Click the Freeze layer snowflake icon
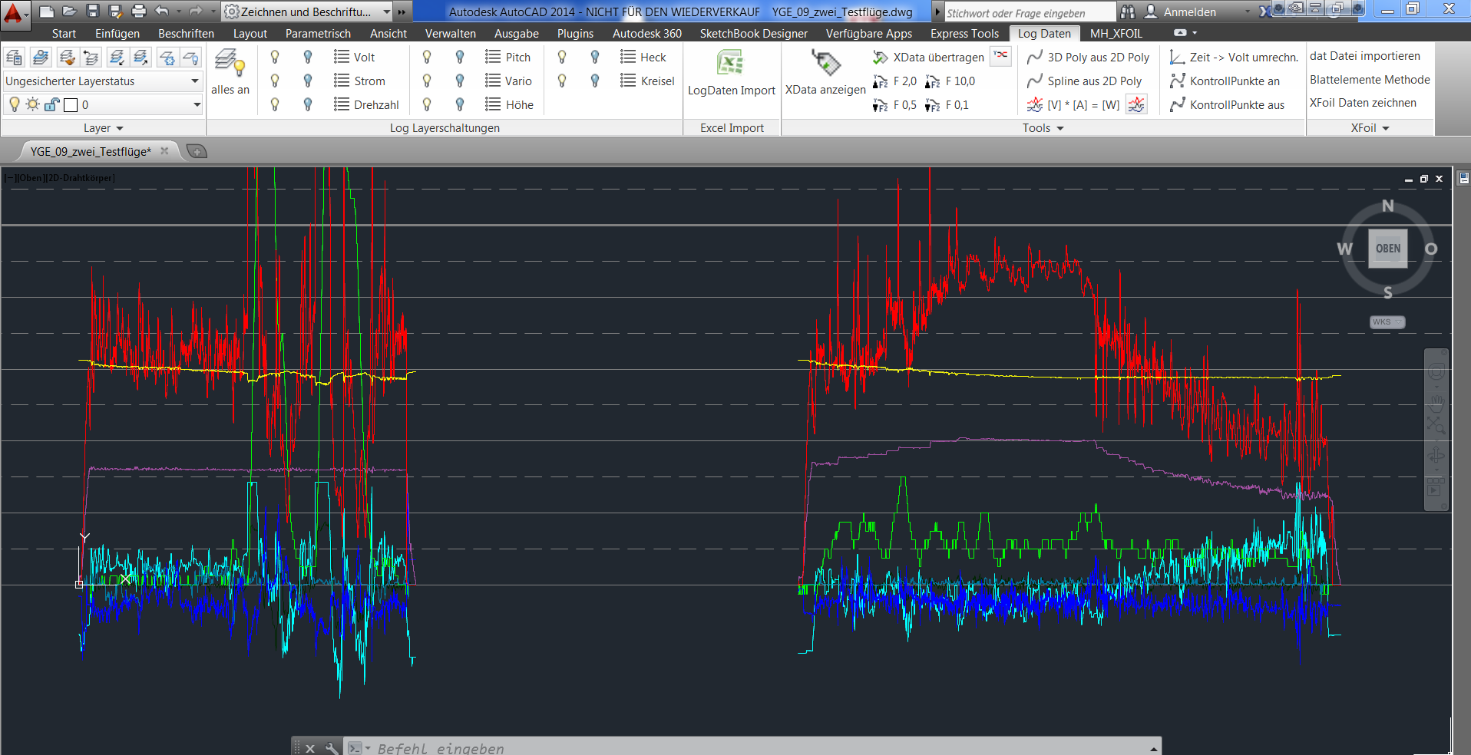 [167, 57]
